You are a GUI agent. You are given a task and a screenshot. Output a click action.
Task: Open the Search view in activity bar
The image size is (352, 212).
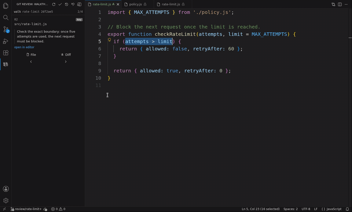pos(6,18)
